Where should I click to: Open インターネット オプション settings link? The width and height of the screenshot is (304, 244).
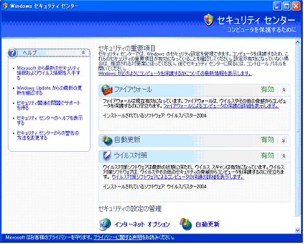[142, 225]
